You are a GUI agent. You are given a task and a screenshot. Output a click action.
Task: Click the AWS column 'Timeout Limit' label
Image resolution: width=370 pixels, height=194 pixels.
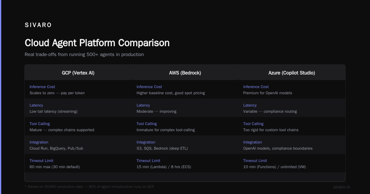[148, 161]
